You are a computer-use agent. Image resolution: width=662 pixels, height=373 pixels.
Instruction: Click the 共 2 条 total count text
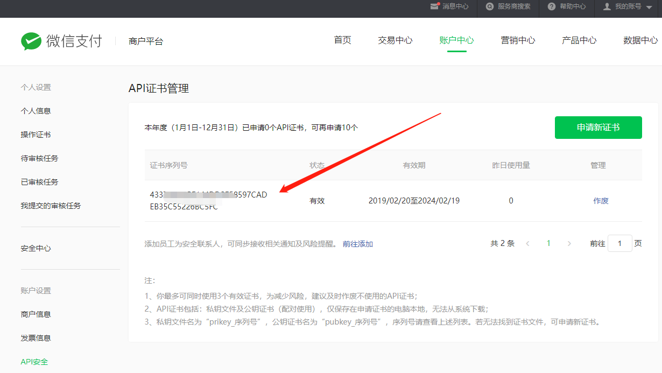click(503, 243)
